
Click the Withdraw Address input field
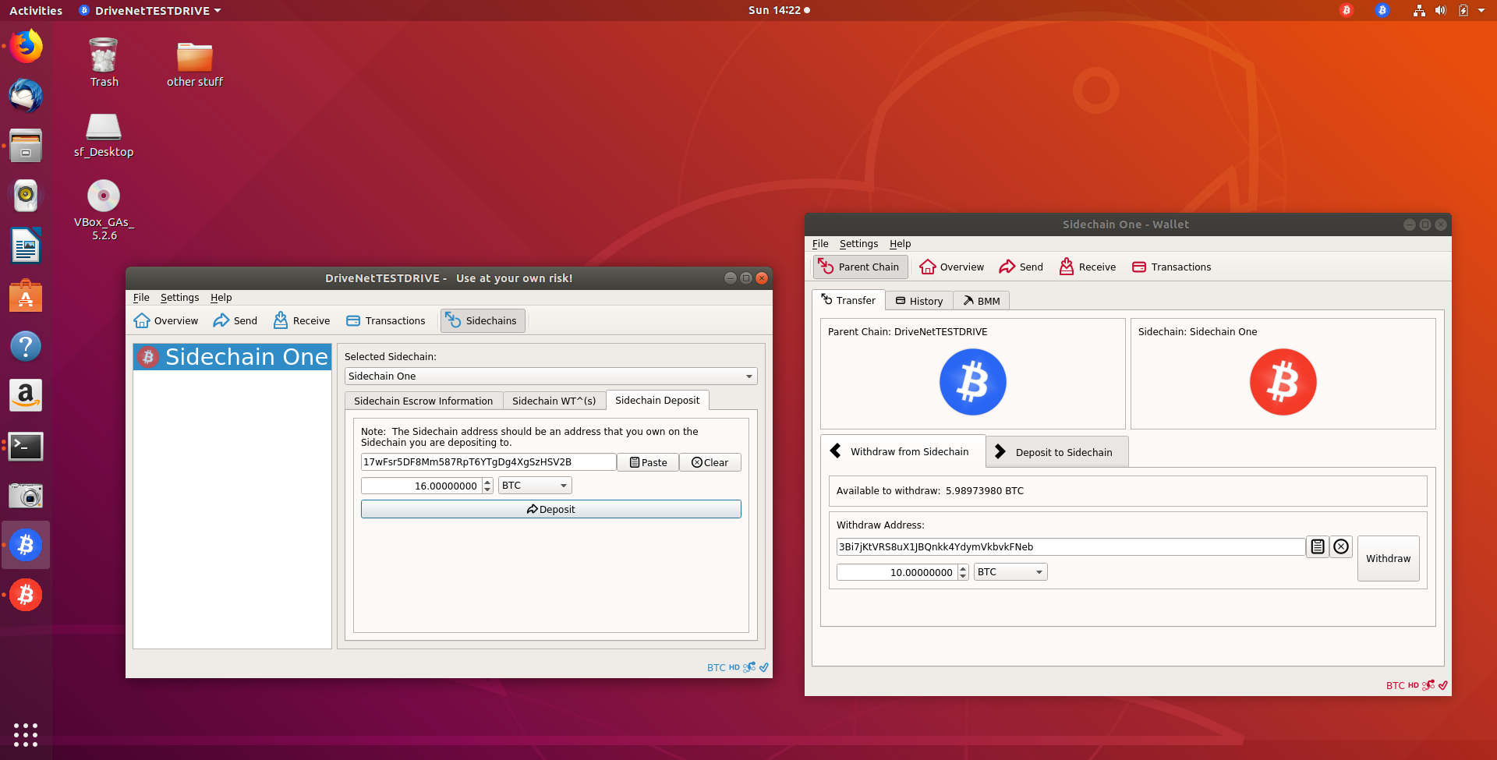pos(1071,547)
